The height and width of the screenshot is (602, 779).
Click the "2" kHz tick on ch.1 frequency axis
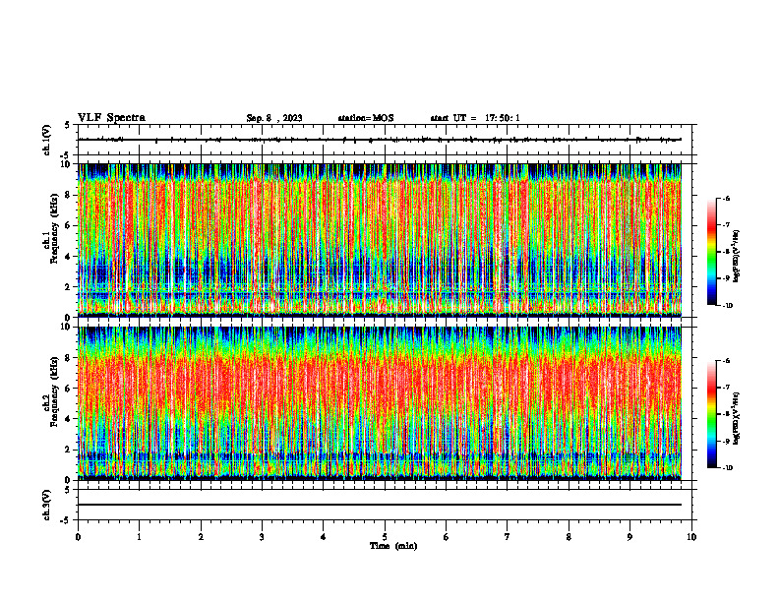[68, 286]
